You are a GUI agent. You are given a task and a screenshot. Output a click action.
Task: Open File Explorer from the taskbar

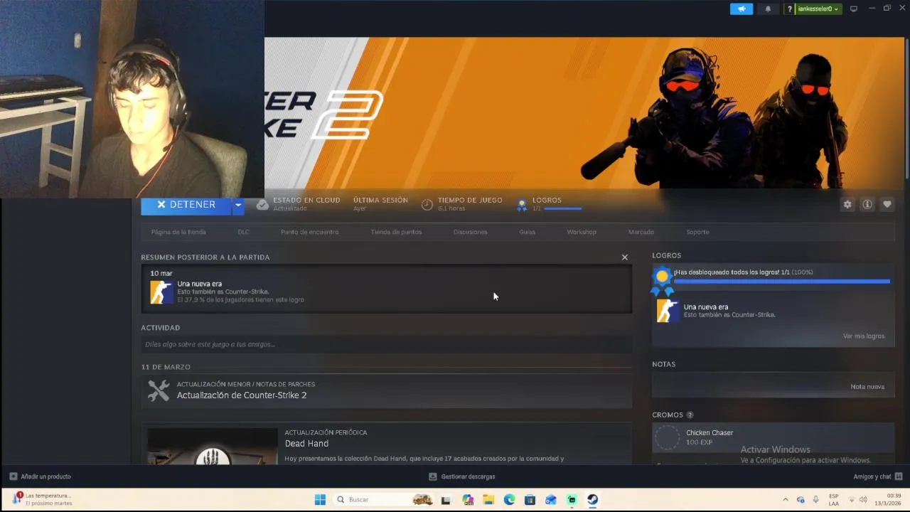tap(488, 499)
